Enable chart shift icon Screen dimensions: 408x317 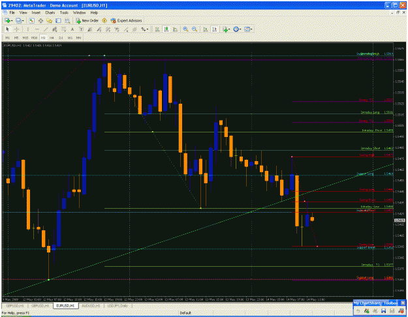(x=214, y=29)
